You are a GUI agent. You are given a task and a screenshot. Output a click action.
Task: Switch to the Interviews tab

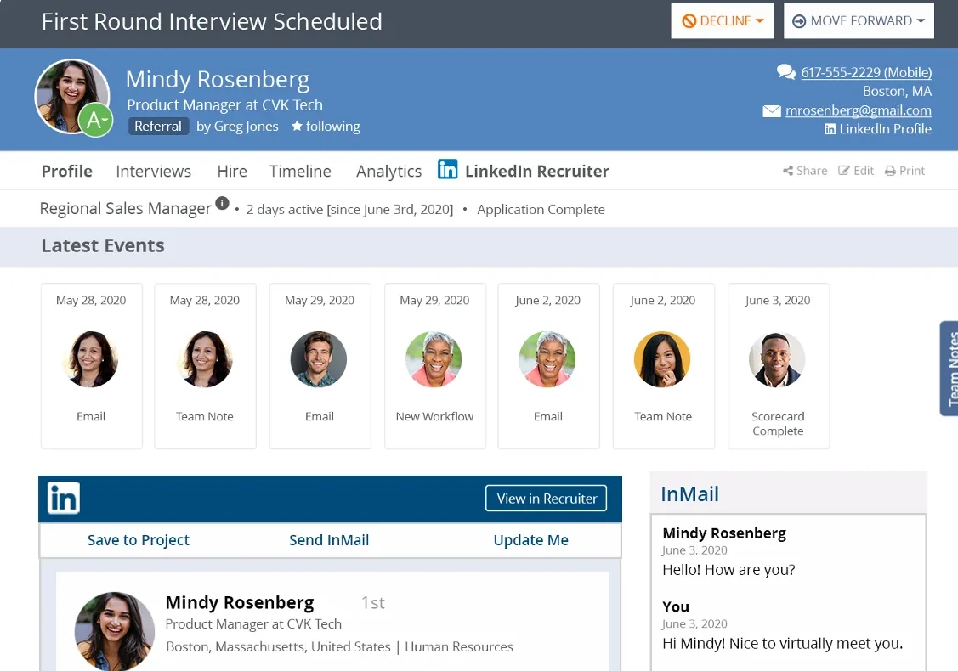coord(153,171)
